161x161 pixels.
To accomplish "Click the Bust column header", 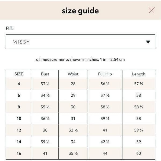I will pos(45,74).
